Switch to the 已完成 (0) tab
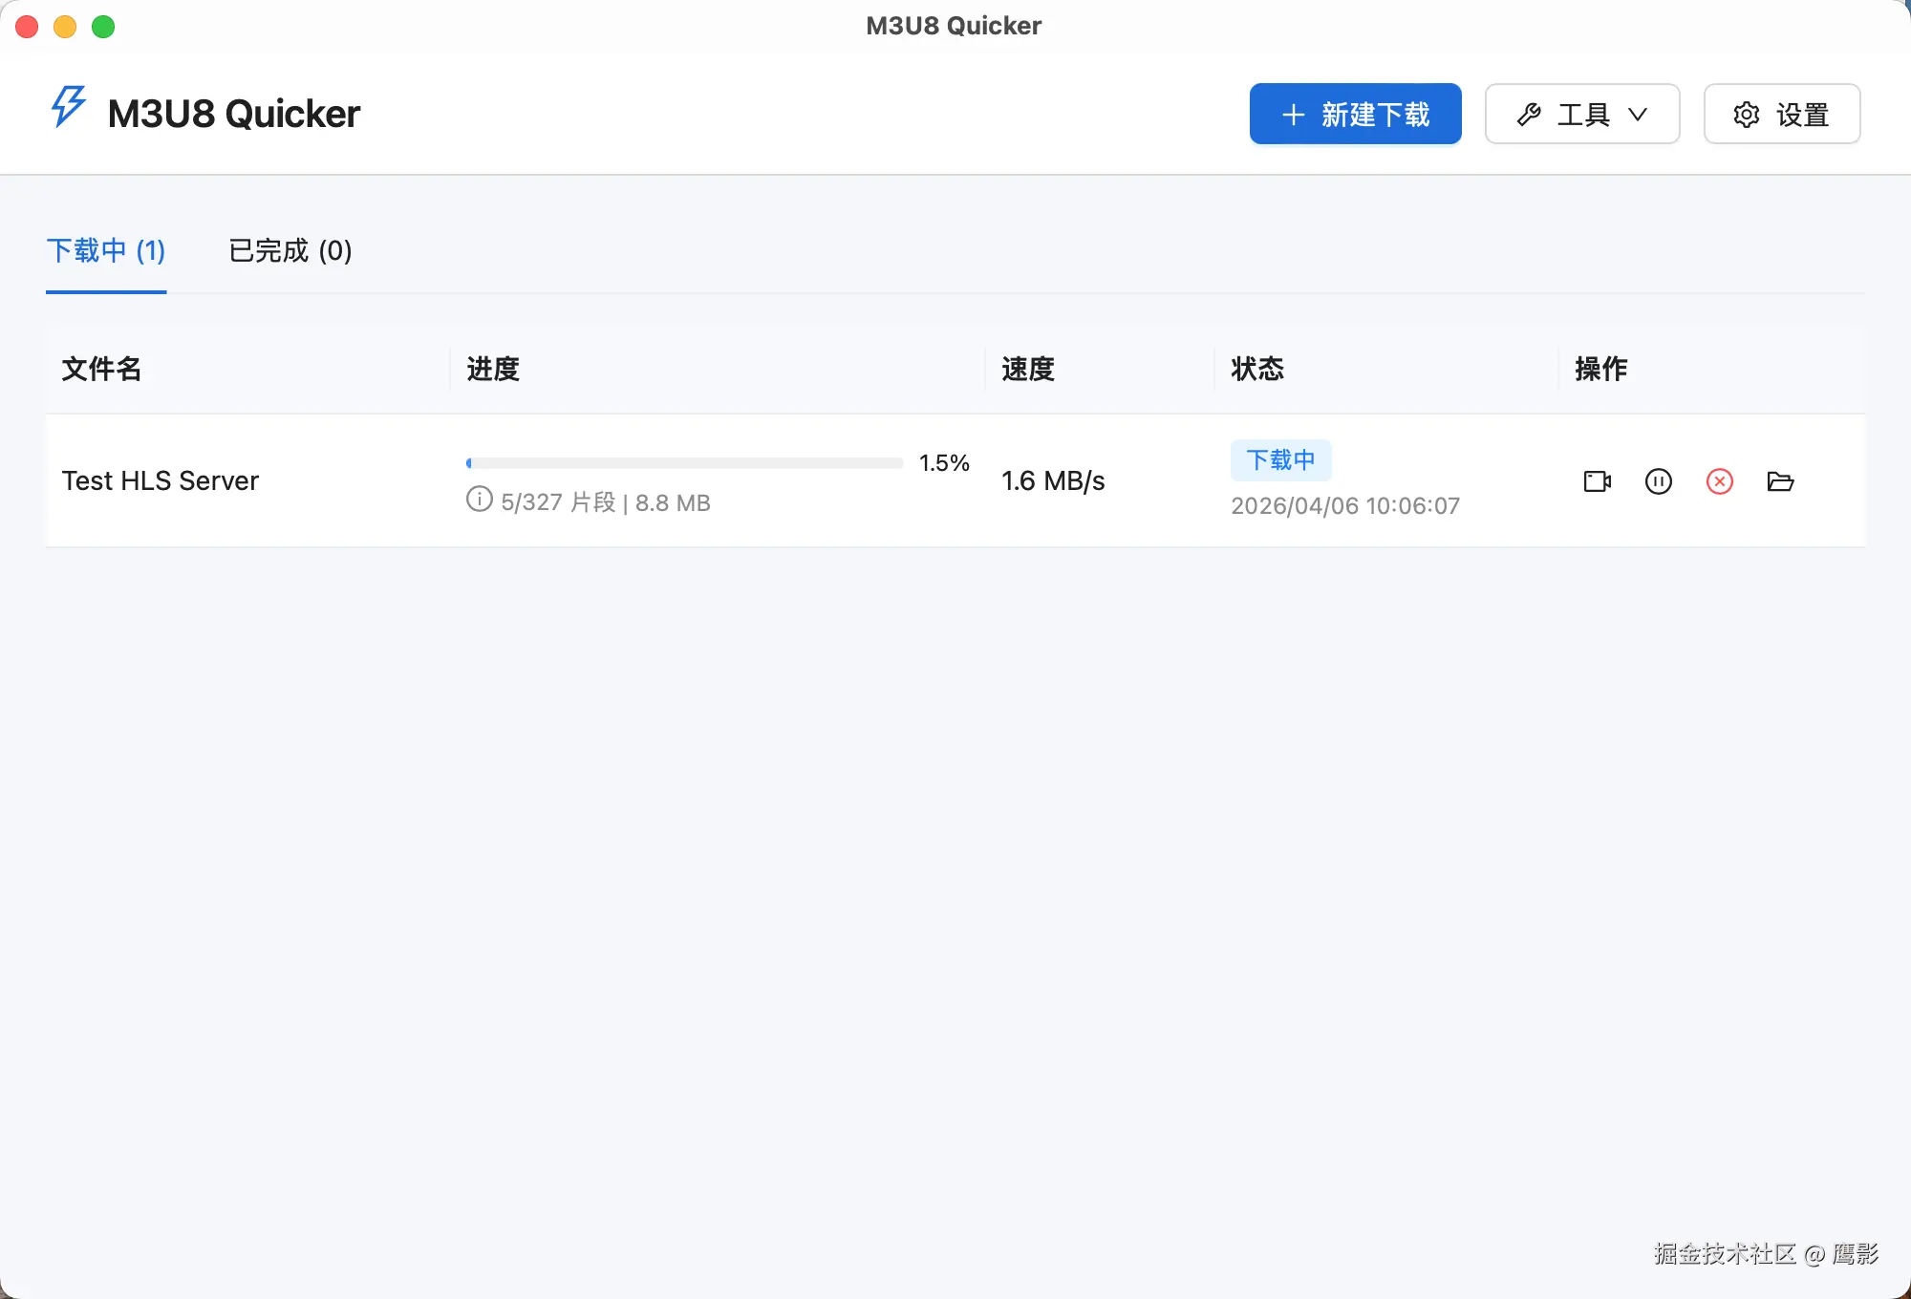The image size is (1911, 1299). point(290,251)
